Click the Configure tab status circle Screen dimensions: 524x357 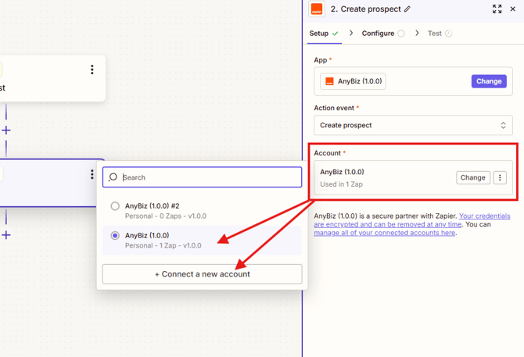401,34
